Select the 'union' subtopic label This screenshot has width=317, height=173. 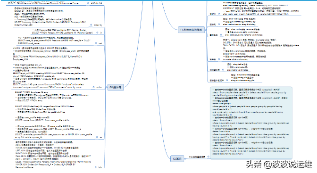[99, 87]
